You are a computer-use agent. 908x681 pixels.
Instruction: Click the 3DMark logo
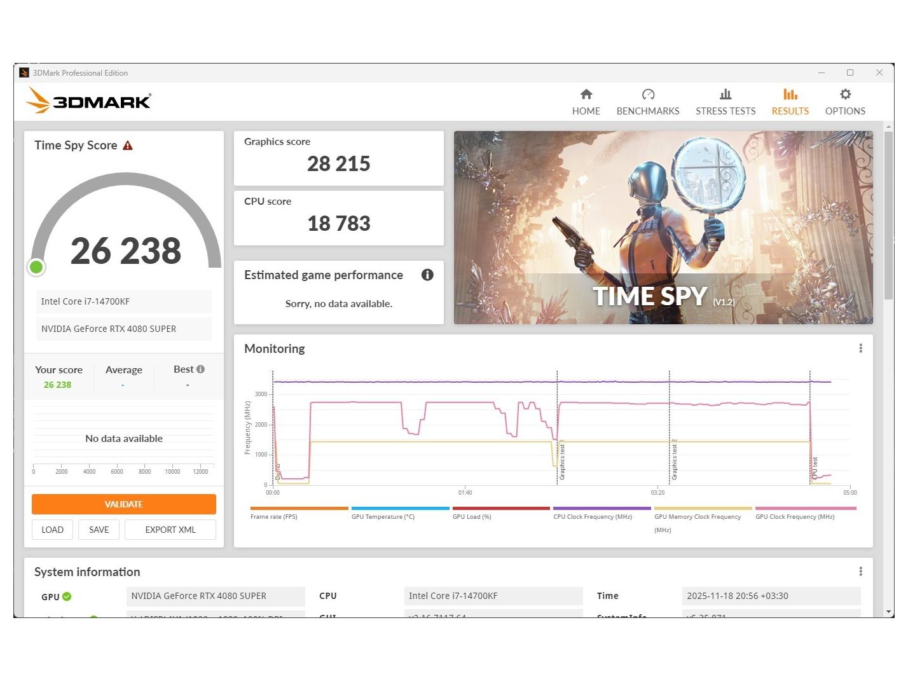(x=89, y=100)
